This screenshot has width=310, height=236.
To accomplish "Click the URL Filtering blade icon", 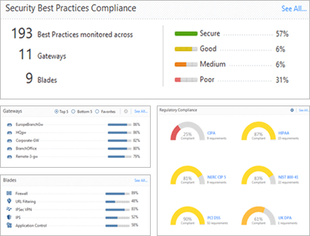I will coord(9,201).
